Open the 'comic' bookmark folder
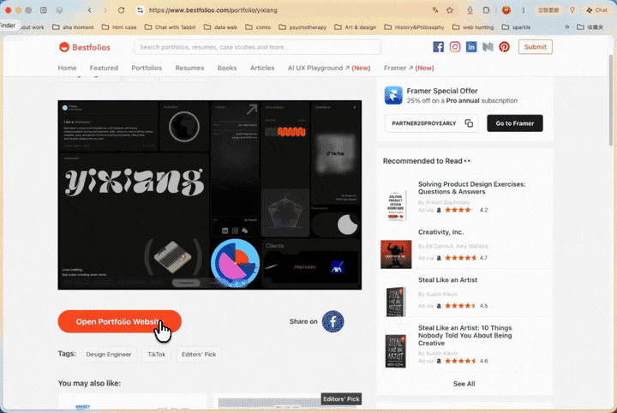Viewport: 617px width, 413px height. pyautogui.click(x=258, y=27)
